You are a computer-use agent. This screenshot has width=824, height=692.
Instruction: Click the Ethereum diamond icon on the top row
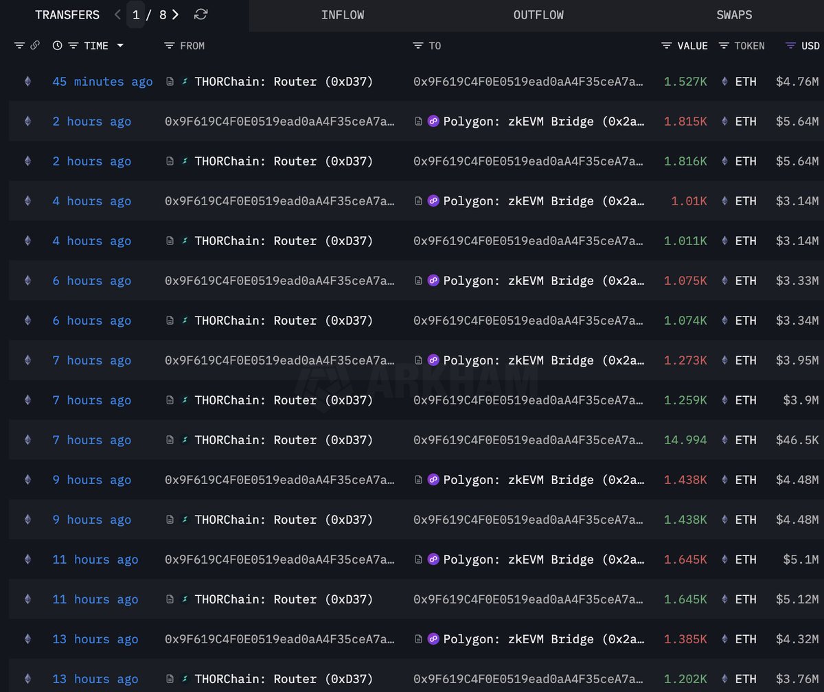(27, 81)
